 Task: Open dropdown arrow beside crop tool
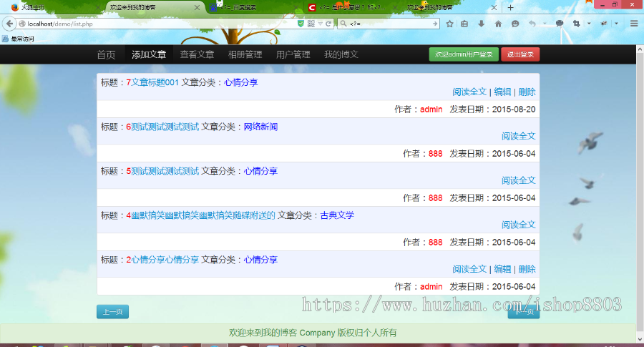click(x=589, y=24)
